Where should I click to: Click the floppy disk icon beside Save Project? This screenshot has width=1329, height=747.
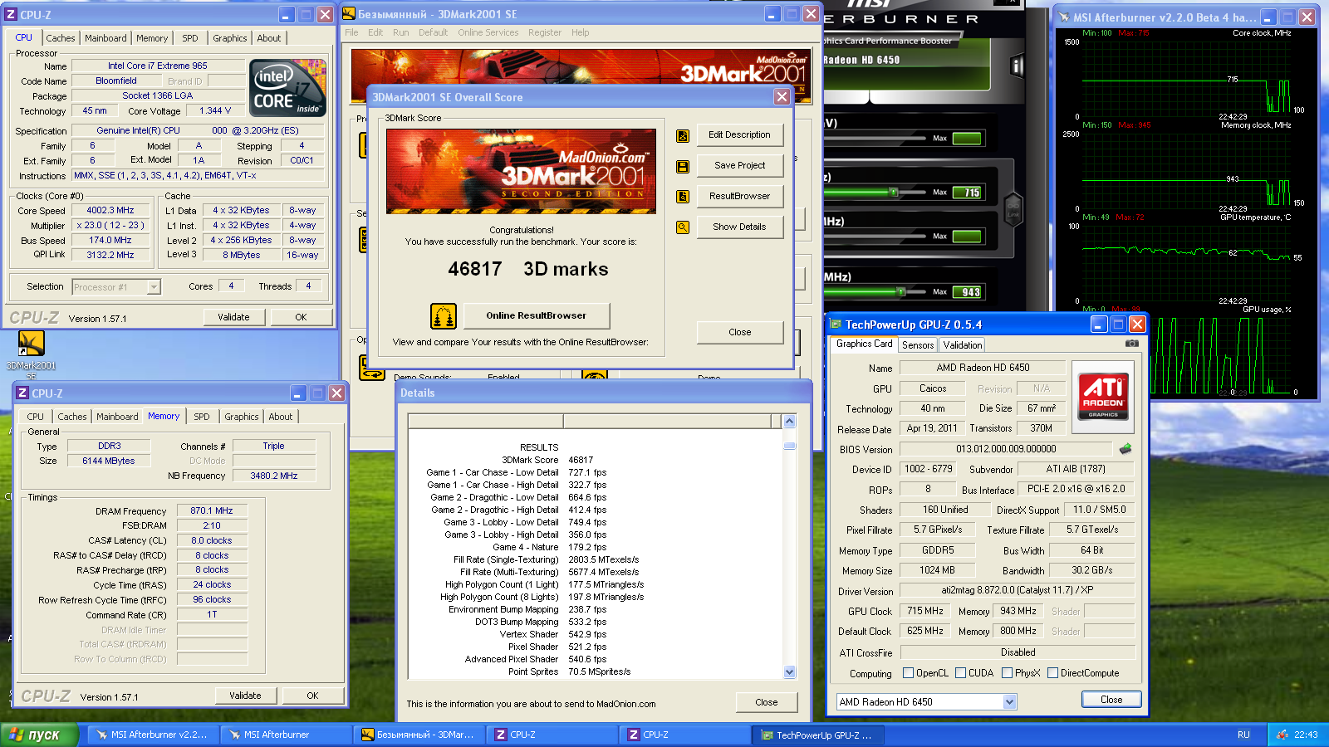[683, 166]
